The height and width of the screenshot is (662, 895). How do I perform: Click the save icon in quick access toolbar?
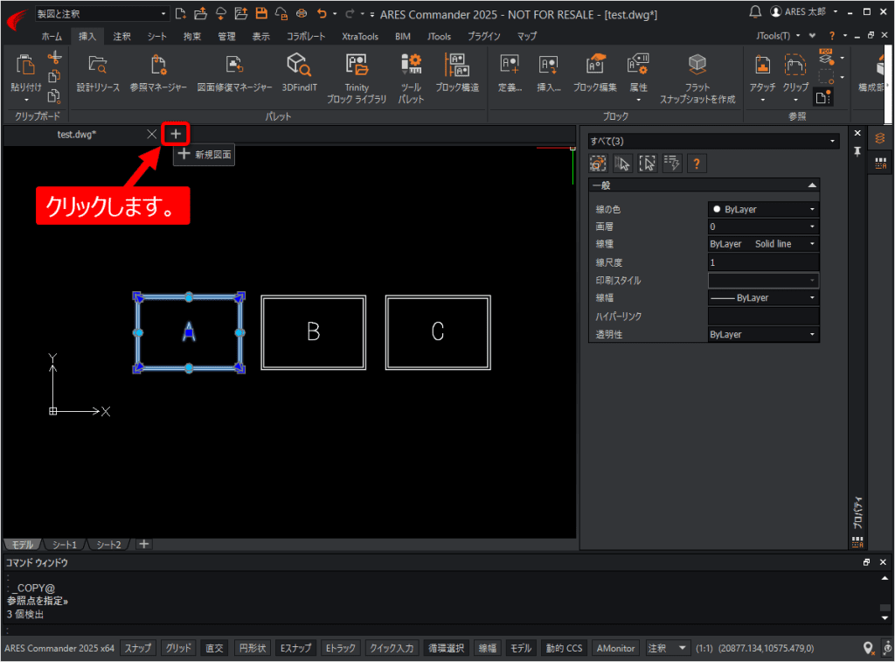coord(261,14)
